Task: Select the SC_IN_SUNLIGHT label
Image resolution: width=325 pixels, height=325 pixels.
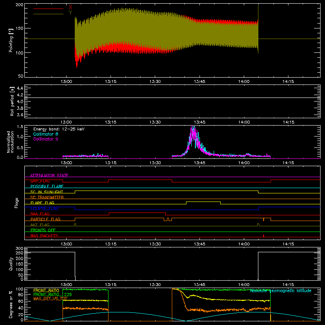Action: pos(47,192)
